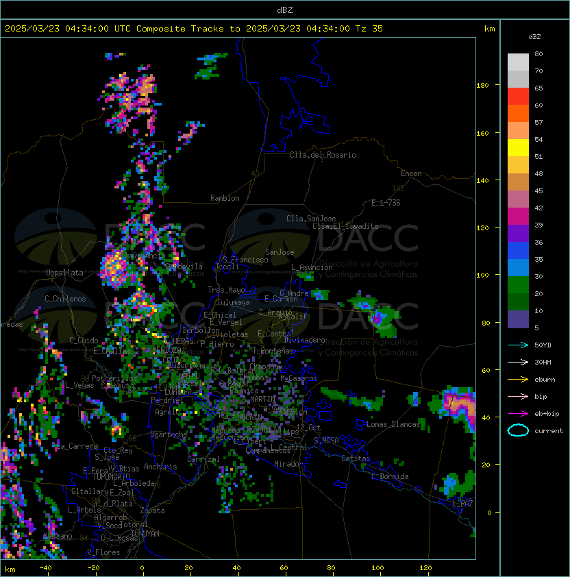Click the magenta eb+bip arrow symbol
Screen dimensions: 570x577
pyautogui.click(x=518, y=414)
